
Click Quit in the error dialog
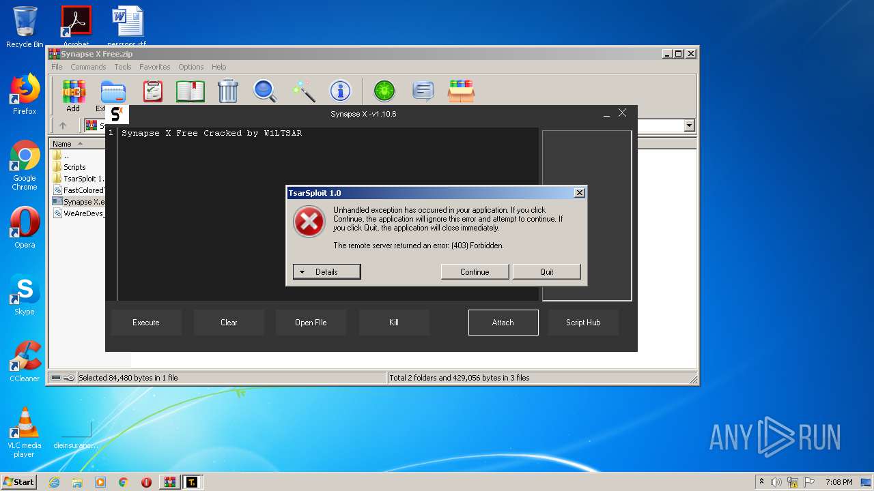(x=547, y=272)
